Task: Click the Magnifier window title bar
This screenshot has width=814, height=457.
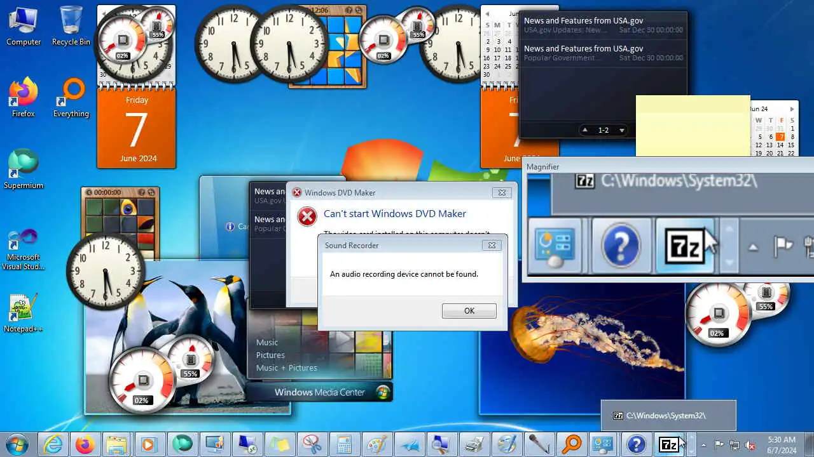Action: (668, 166)
